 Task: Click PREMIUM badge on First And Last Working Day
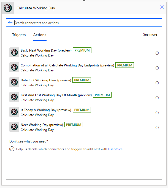102,95
